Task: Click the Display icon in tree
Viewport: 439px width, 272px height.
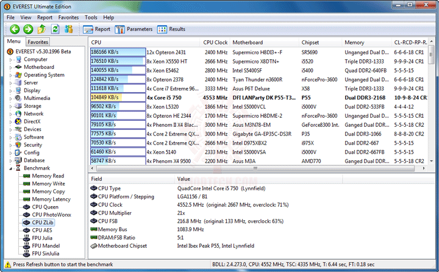Action: [18, 90]
